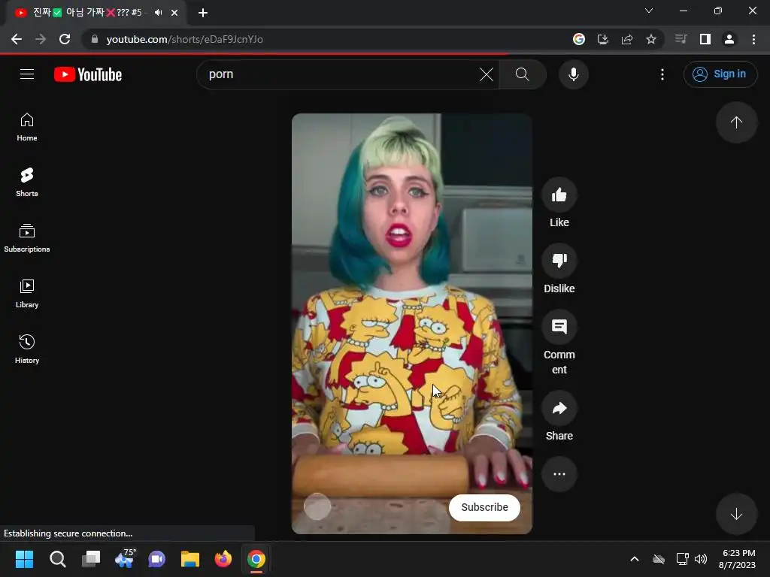Open File Explorer from taskbar
The width and height of the screenshot is (770, 577).
pos(190,559)
